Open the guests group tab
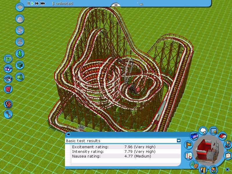 pos(213,170)
